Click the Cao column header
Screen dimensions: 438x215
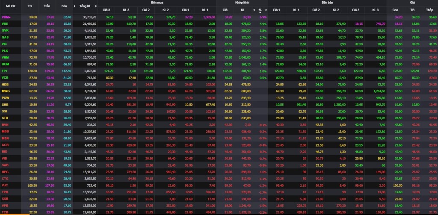coord(395,10)
